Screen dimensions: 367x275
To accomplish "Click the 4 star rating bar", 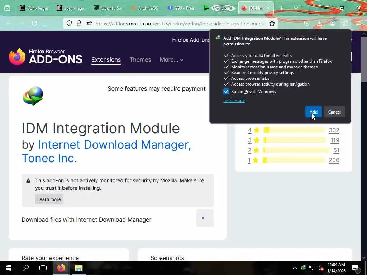I will pyautogui.click(x=294, y=130).
